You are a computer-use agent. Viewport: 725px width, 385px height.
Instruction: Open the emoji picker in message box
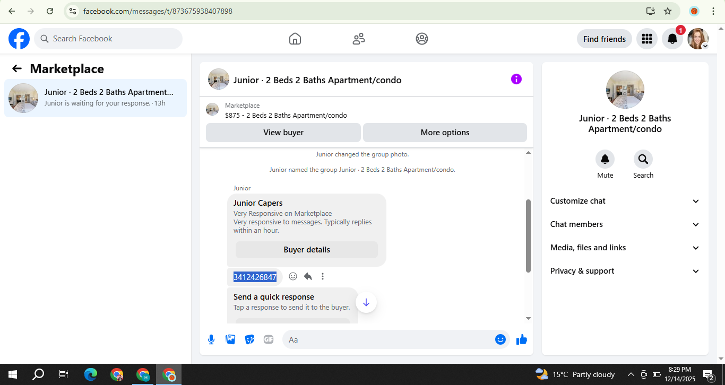(500, 339)
